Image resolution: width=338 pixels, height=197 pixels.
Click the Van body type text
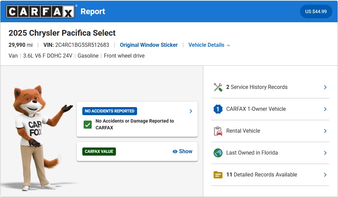click(13, 56)
